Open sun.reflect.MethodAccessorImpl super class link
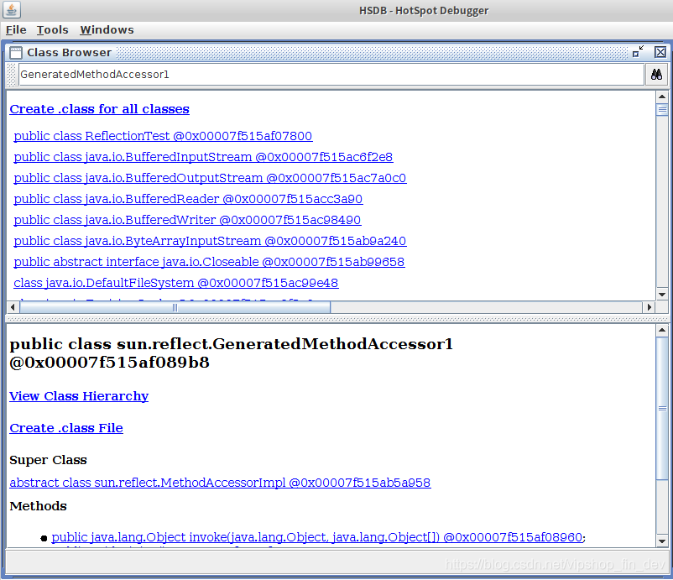The image size is (673, 580). coord(220,483)
